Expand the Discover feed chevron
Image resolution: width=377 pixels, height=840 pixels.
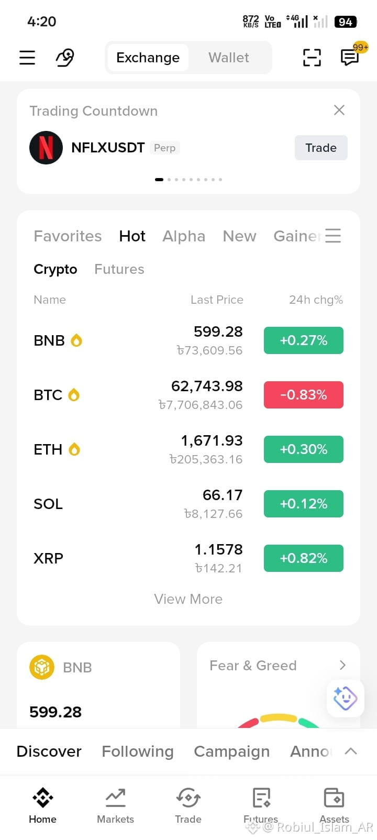[351, 751]
